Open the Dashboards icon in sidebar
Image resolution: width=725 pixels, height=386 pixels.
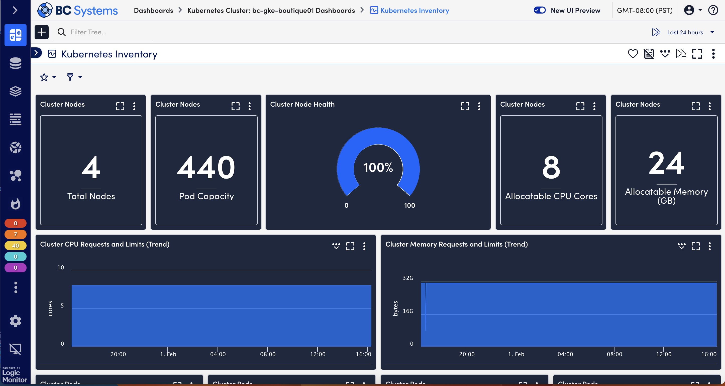point(16,35)
